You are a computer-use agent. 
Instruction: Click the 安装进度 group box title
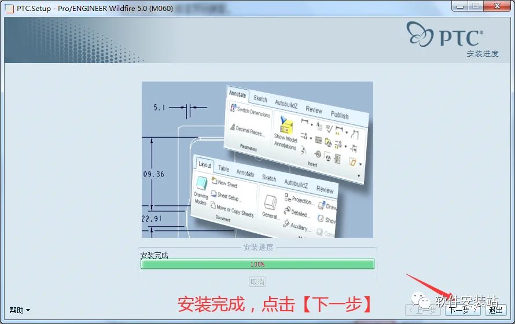click(x=258, y=247)
